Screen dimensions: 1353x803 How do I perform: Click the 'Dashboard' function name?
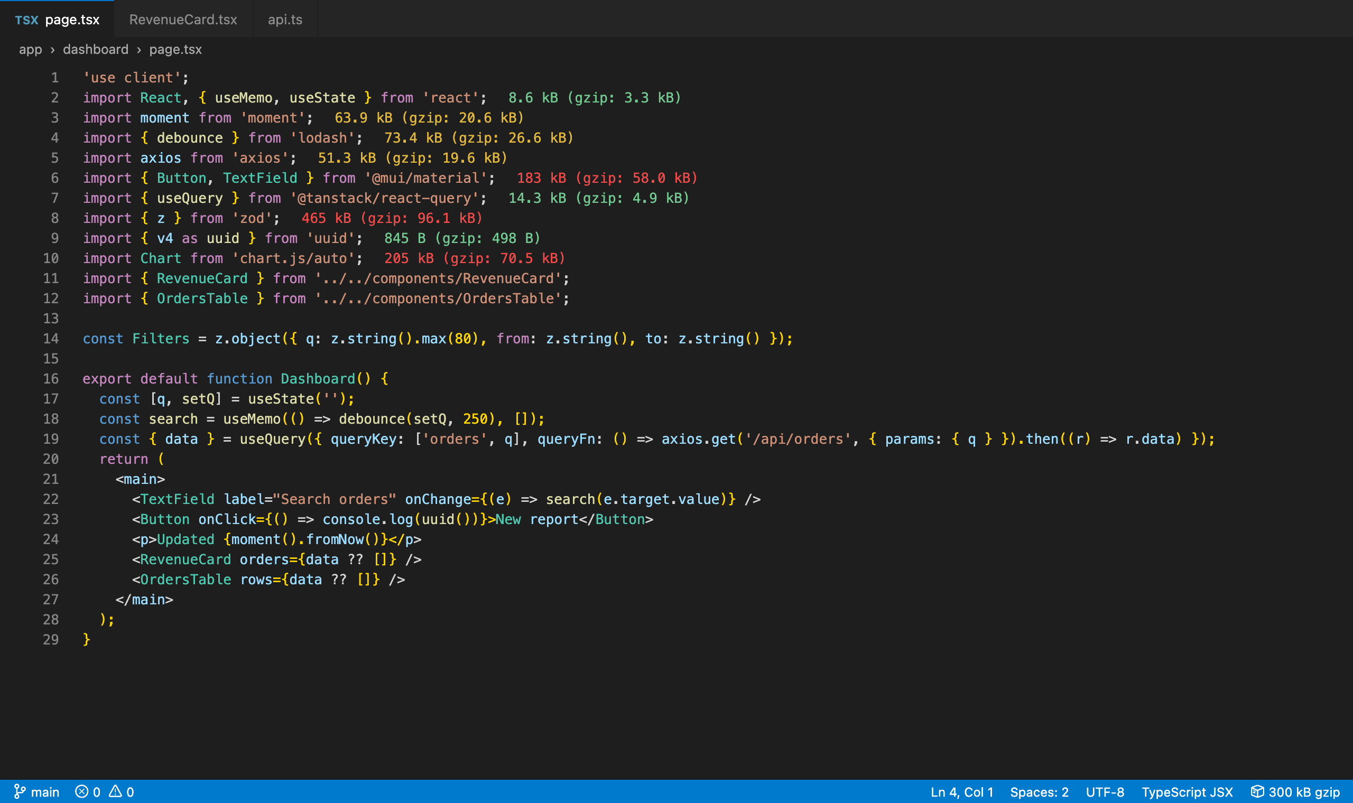tap(318, 379)
